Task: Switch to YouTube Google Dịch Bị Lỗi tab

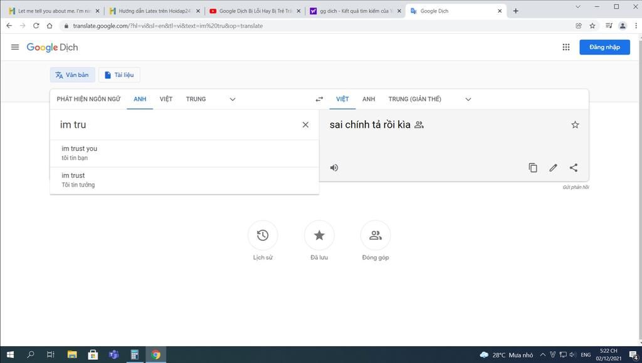Action: tap(256, 11)
